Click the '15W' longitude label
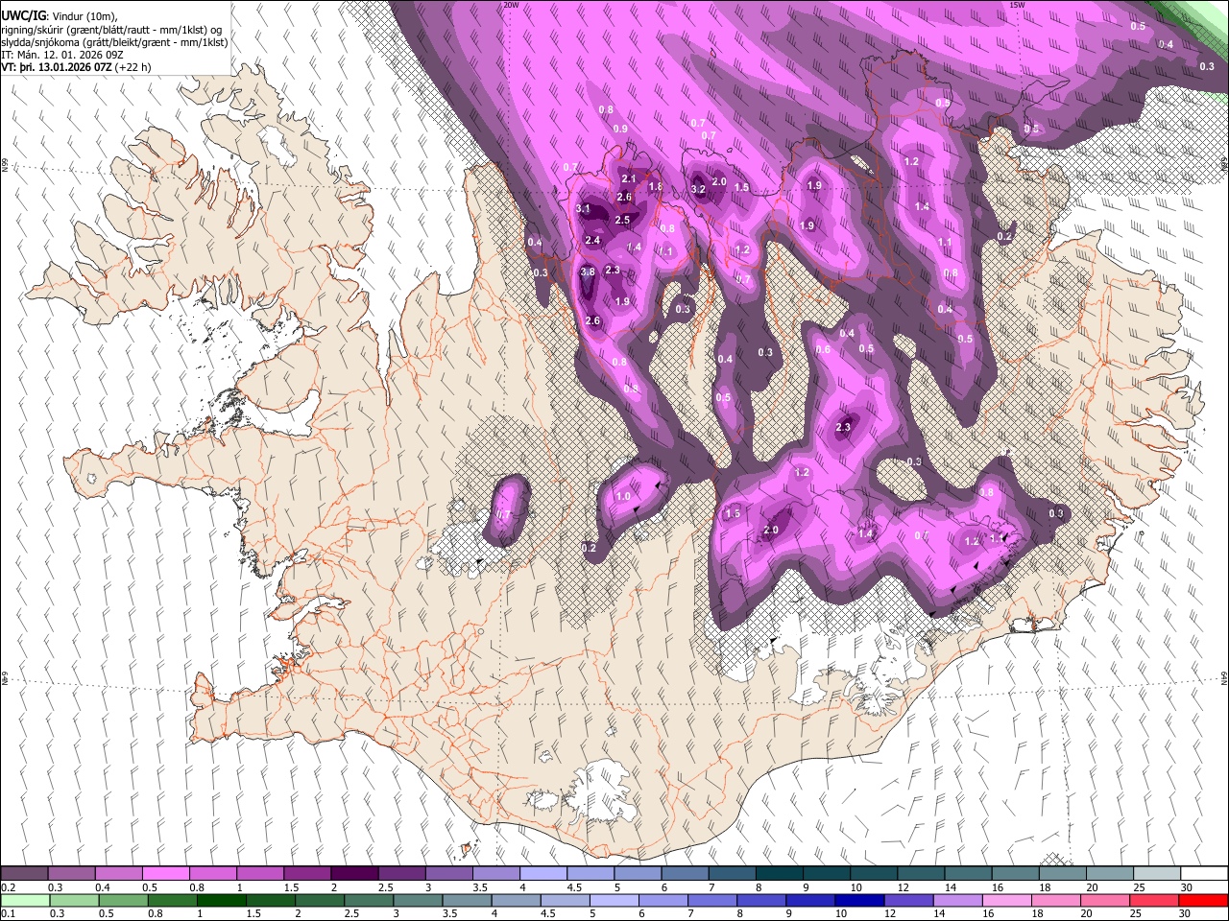The width and height of the screenshot is (1229, 921). [1018, 5]
